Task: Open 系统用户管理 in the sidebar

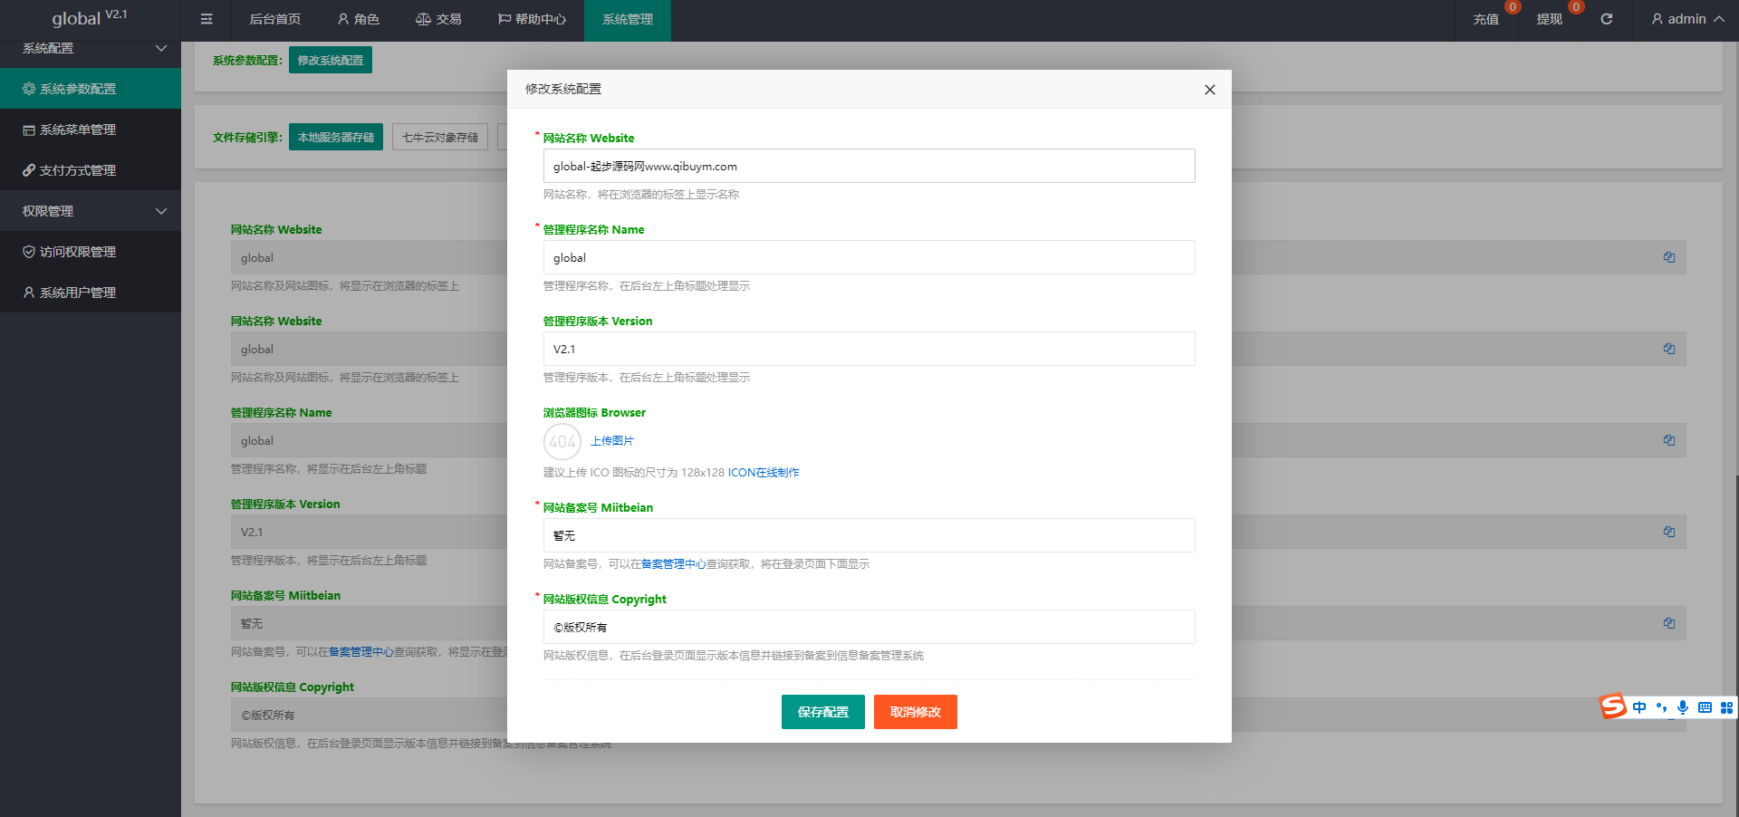Action: click(91, 293)
